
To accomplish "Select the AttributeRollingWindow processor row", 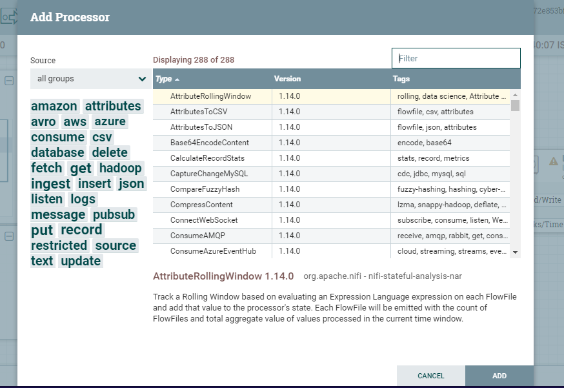I will (x=331, y=96).
